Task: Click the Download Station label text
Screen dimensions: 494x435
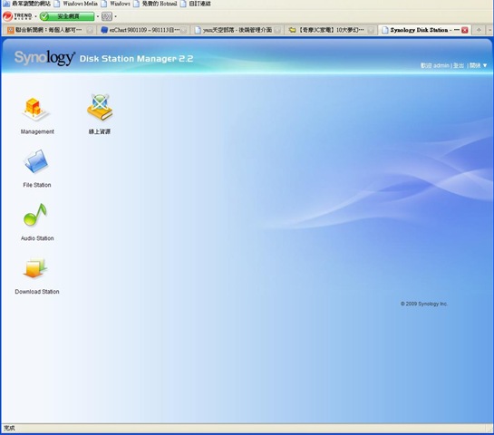Action: coord(37,292)
